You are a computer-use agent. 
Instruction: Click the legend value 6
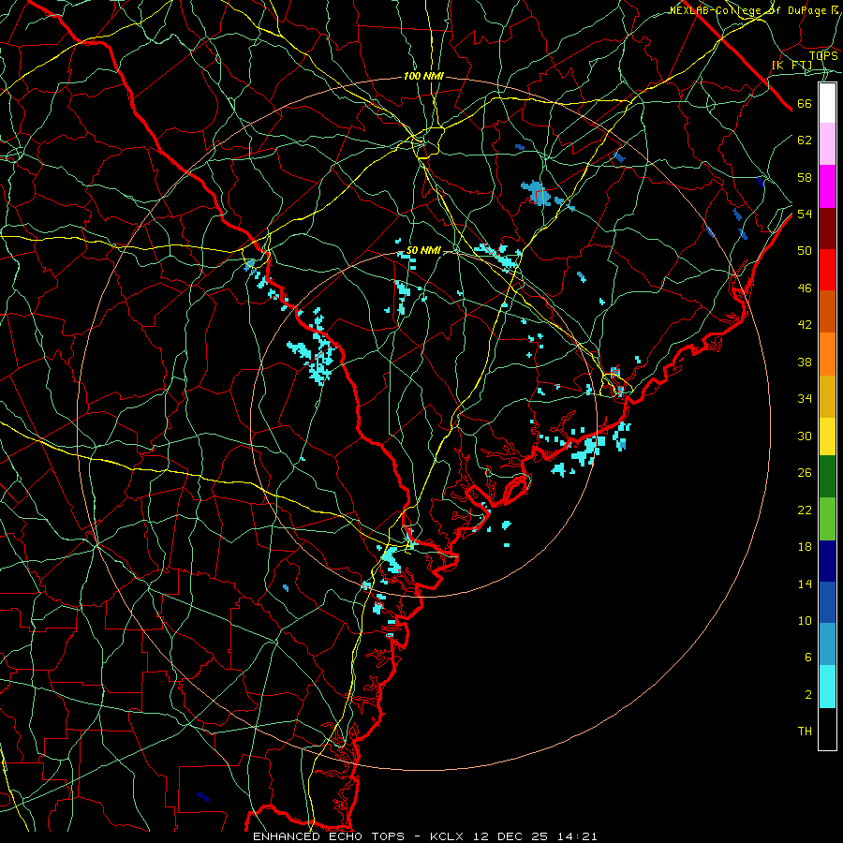[808, 658]
